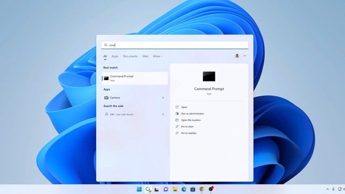Click the microphone icon in system tray

click(x=333, y=189)
